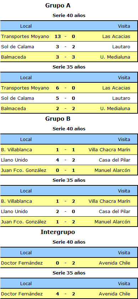Select Llano Unido 4 - 2 score
The width and height of the screenshot is (138, 299).
point(65,160)
